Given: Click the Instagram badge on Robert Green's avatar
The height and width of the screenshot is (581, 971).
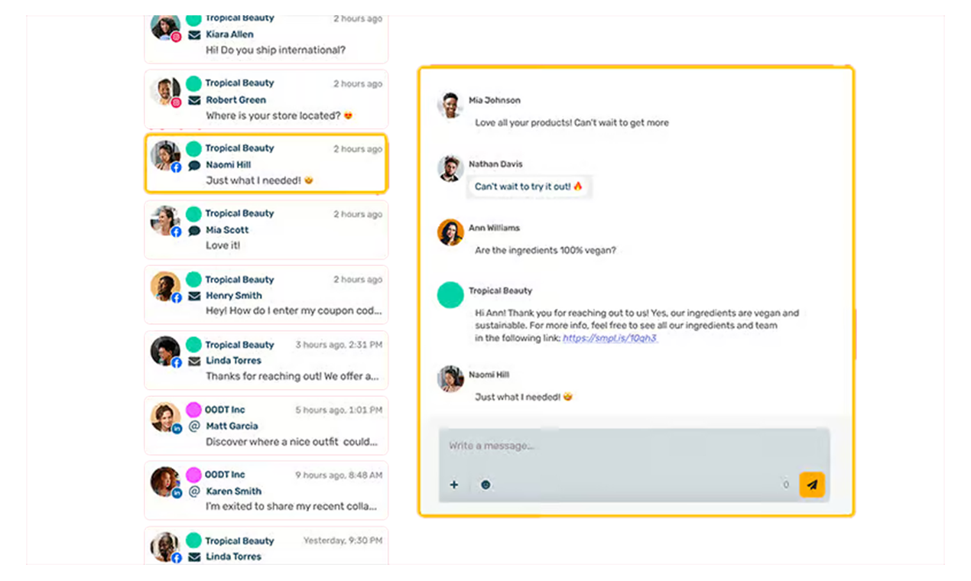Looking at the screenshot, I should 177,102.
